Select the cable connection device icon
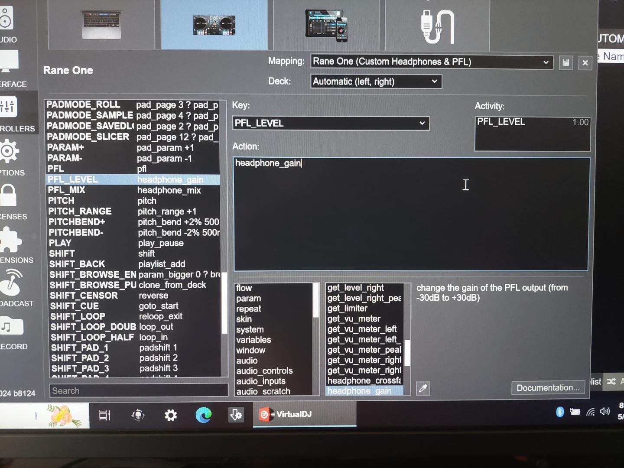Screen dimensions: 624x468 (x=437, y=26)
